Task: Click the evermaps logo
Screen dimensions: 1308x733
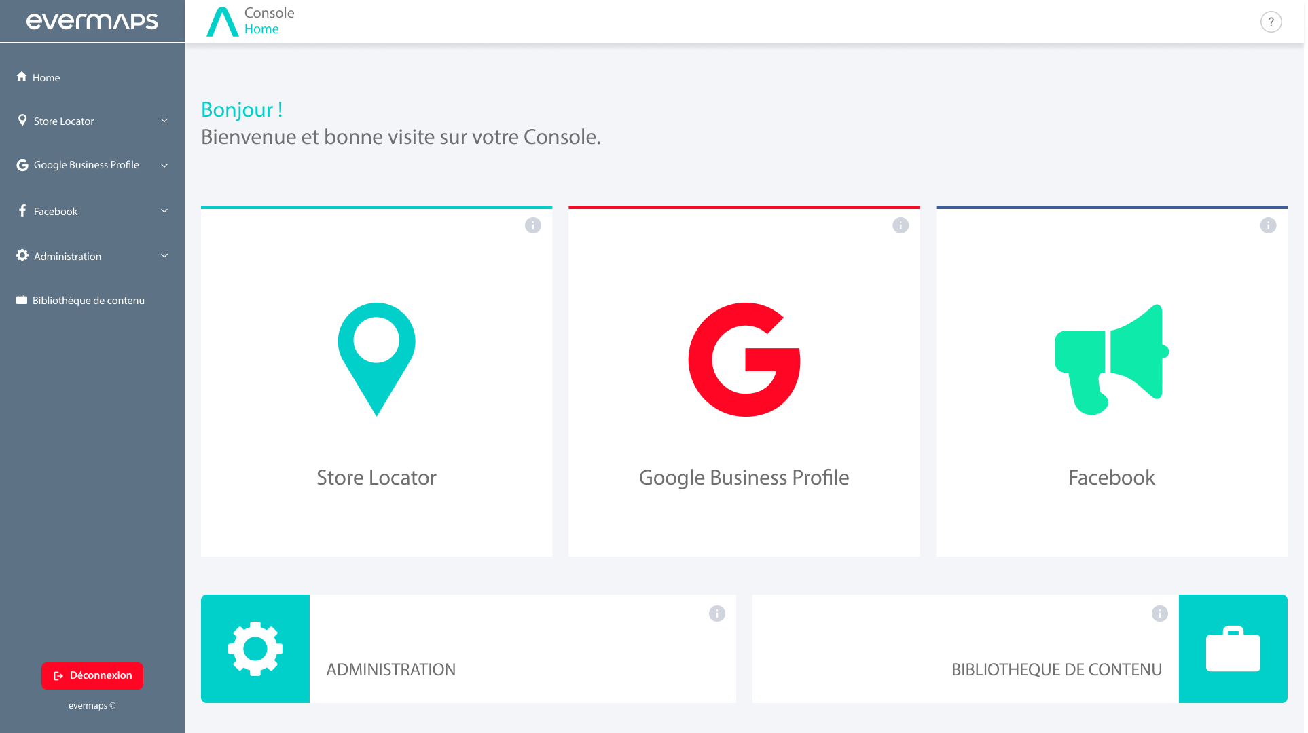Action: pos(92,21)
